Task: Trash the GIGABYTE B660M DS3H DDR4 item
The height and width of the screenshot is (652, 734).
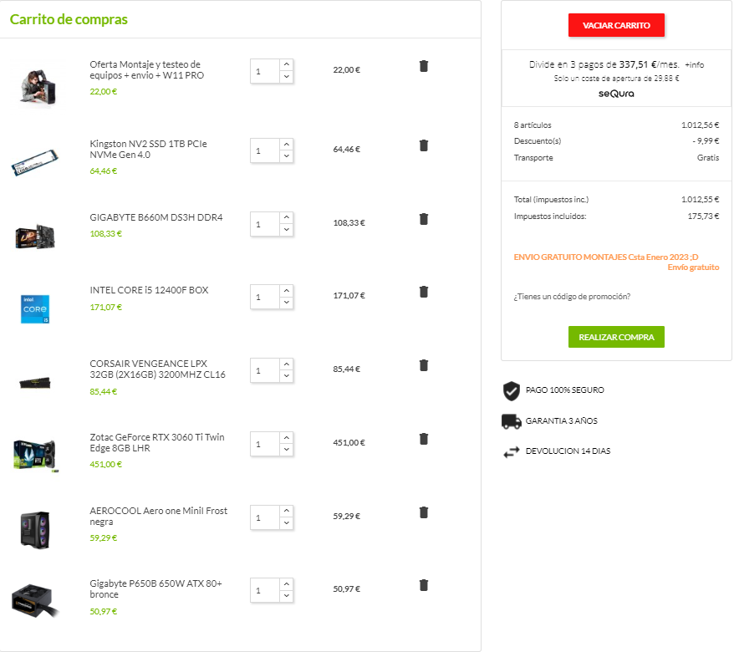Action: click(424, 219)
